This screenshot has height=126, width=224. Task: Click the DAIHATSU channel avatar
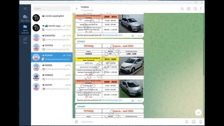[x=36, y=37]
